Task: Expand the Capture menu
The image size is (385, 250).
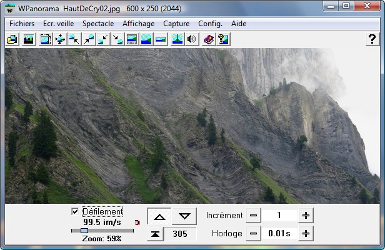Action: [176, 23]
